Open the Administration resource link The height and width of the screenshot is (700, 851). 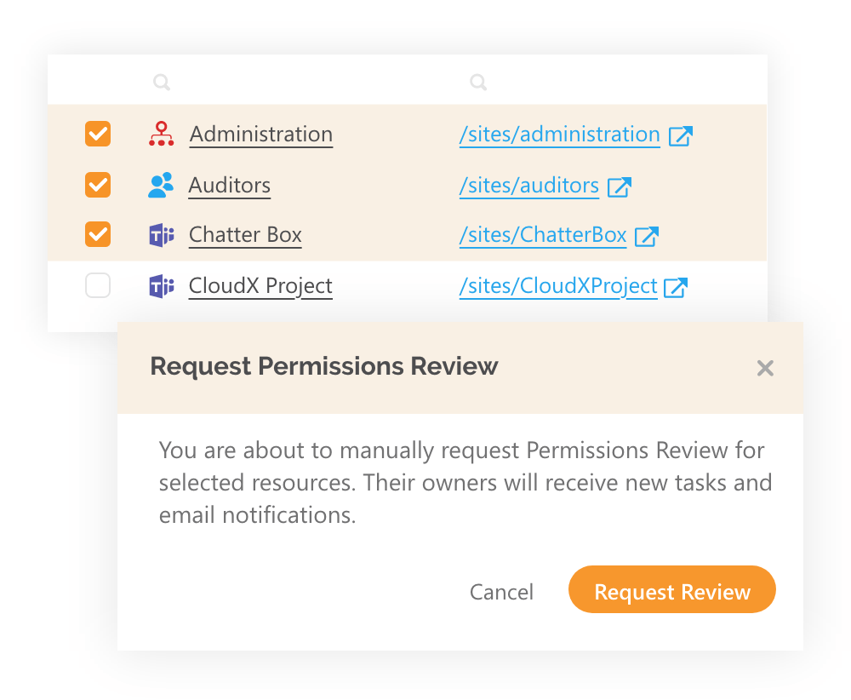pyautogui.click(x=261, y=135)
